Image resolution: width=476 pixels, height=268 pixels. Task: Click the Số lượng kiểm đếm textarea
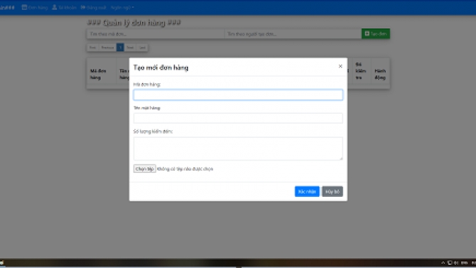click(x=238, y=149)
